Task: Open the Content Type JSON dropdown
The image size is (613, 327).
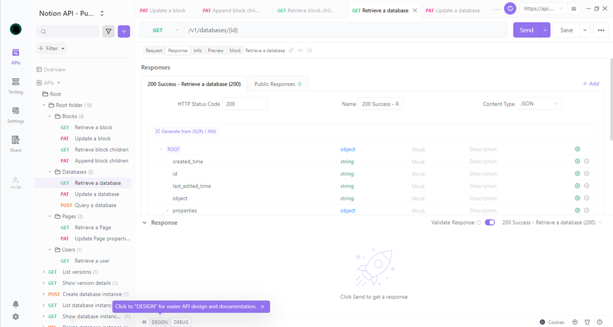Action: click(539, 104)
